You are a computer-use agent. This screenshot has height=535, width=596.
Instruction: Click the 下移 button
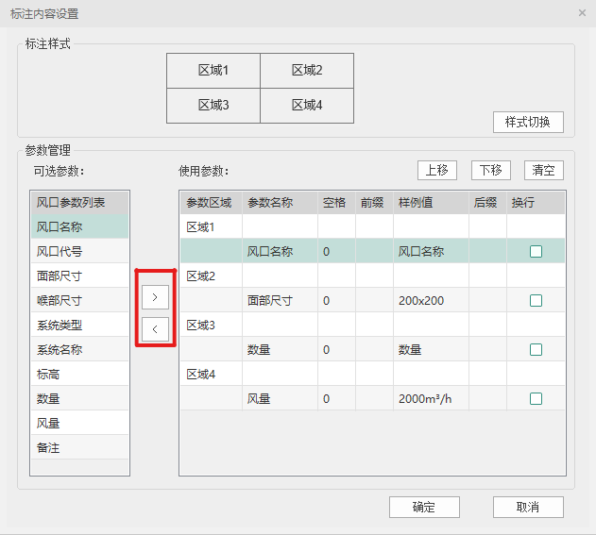pos(490,170)
